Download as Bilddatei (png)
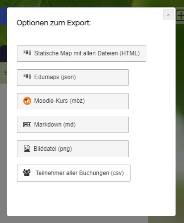This screenshot has width=184, height=223. (73, 149)
